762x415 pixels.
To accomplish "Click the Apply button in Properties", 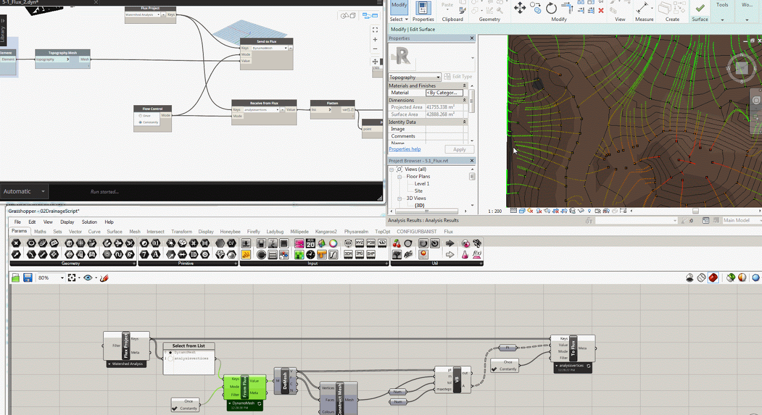I will [x=459, y=149].
